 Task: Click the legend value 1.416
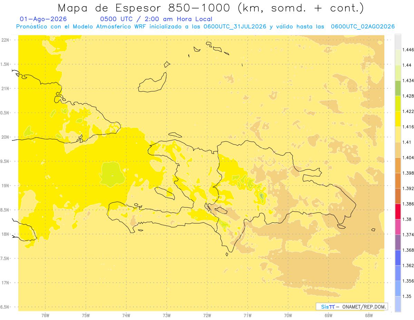(x=408, y=127)
